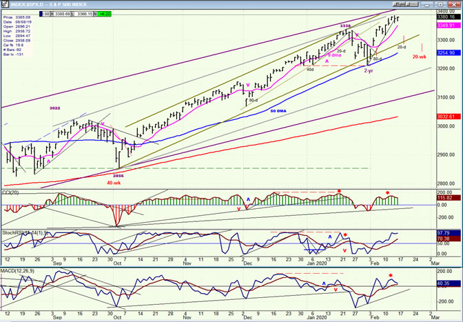Click the 40d cycle label

310,70
